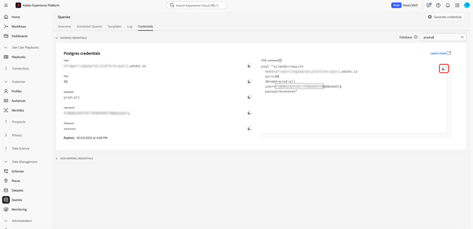Screen dimensions: 473x229
Task: Click the Search Experience Cloud field
Action: (196, 6)
